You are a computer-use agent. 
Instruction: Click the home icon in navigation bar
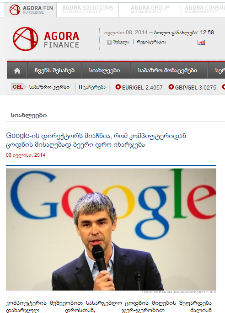pos(17,71)
